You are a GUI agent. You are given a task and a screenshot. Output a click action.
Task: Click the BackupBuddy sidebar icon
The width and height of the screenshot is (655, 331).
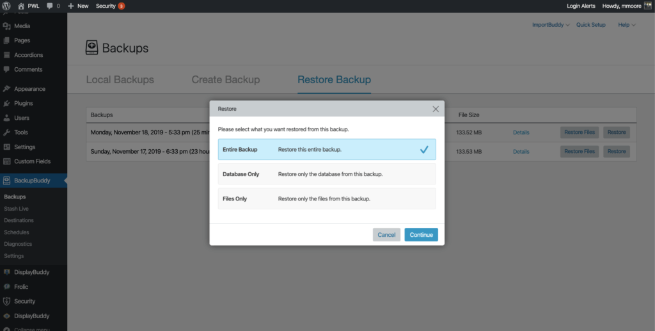click(x=6, y=181)
